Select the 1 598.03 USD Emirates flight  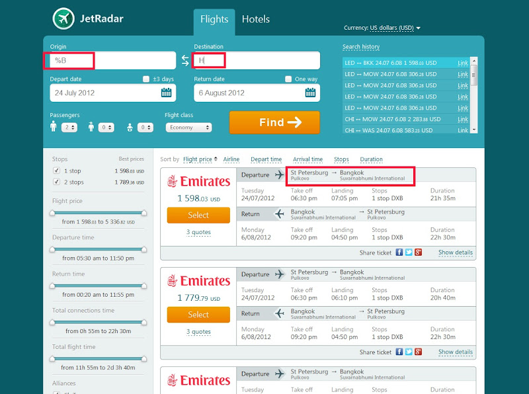pos(198,215)
